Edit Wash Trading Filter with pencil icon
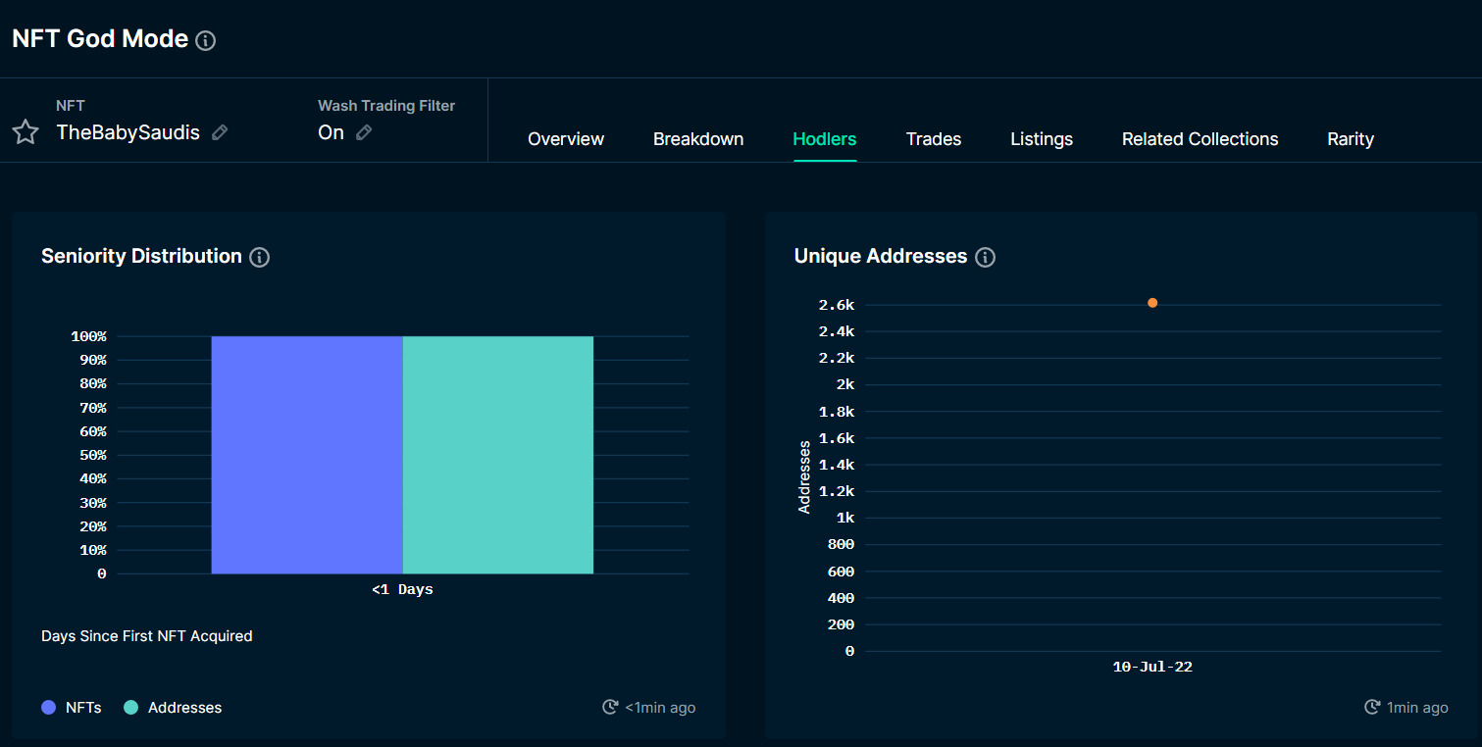1482x747 pixels. pos(364,132)
